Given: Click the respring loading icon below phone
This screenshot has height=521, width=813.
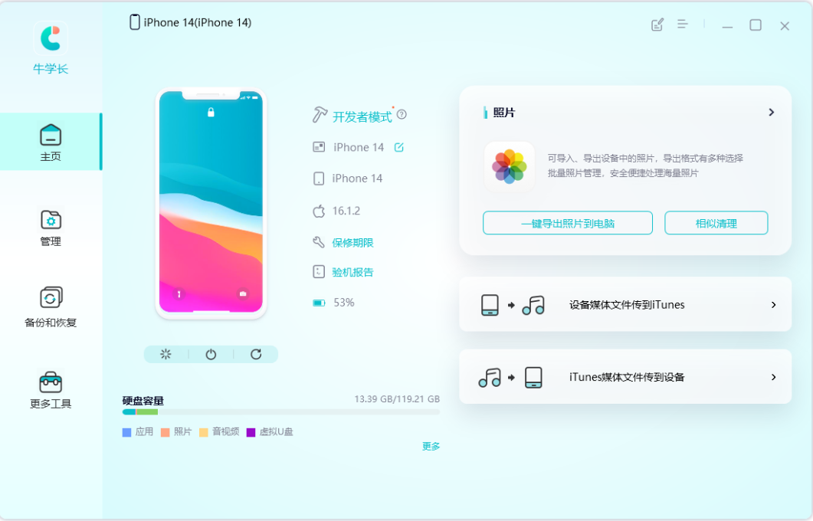Looking at the screenshot, I should (166, 354).
